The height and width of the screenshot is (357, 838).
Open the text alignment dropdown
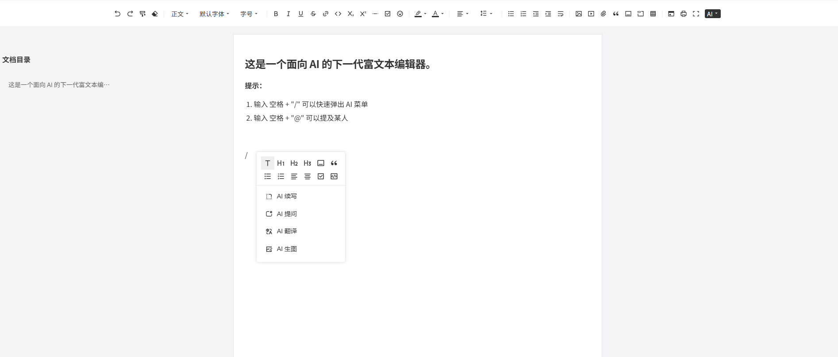[x=462, y=14]
